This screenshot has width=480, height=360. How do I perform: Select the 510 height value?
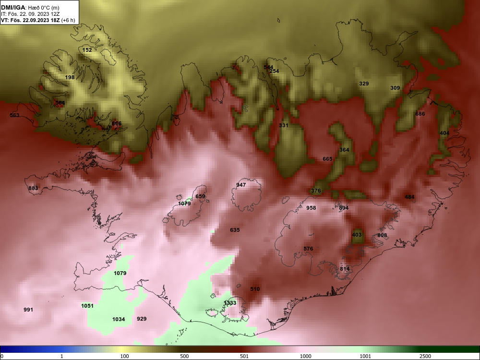[255, 289]
